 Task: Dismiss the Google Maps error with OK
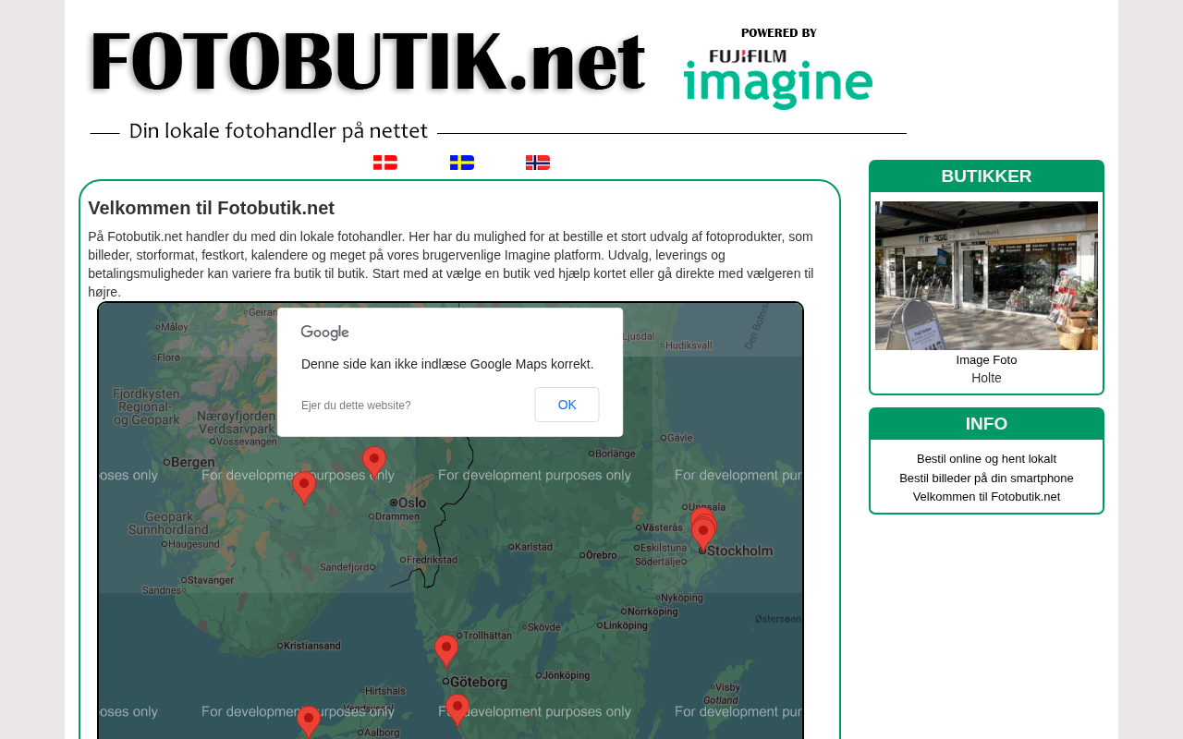pyautogui.click(x=567, y=405)
